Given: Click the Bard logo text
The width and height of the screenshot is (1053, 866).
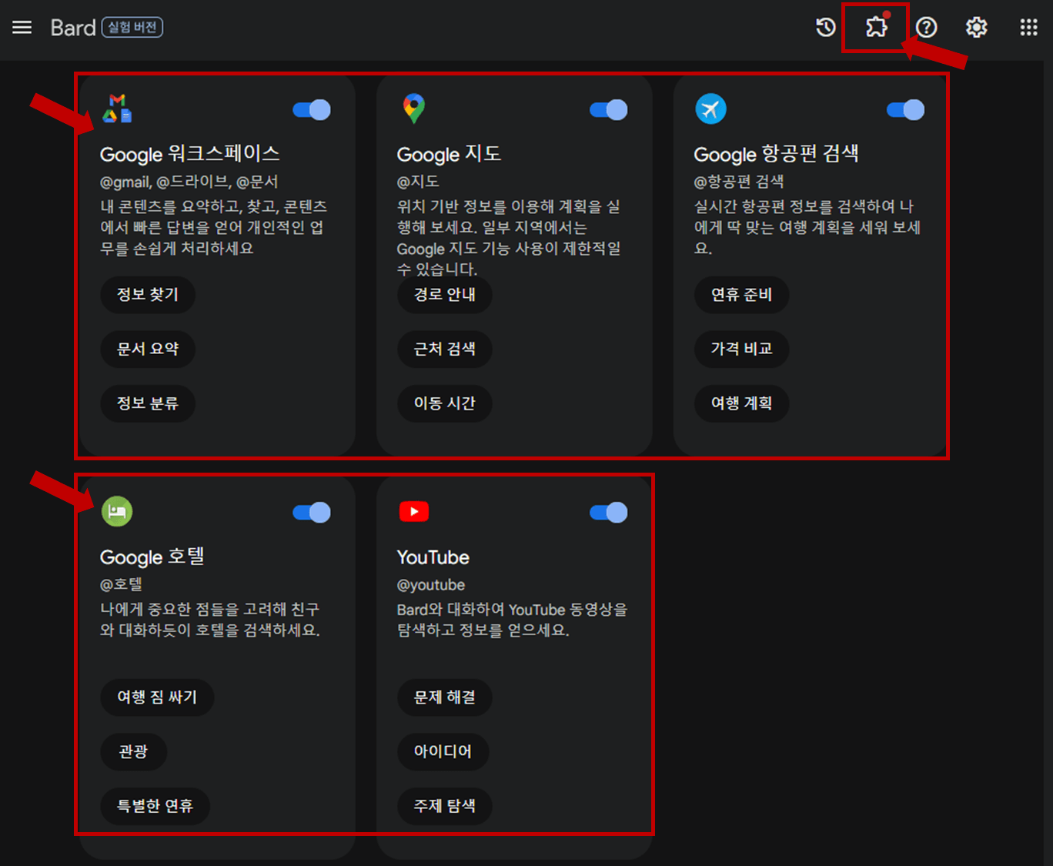Looking at the screenshot, I should point(73,28).
